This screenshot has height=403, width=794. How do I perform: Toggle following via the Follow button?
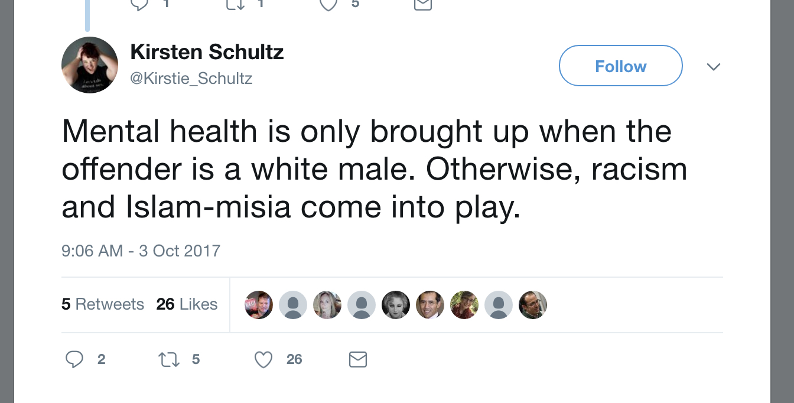click(x=620, y=66)
